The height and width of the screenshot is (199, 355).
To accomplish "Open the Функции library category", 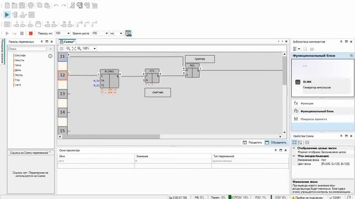I will 323,103.
